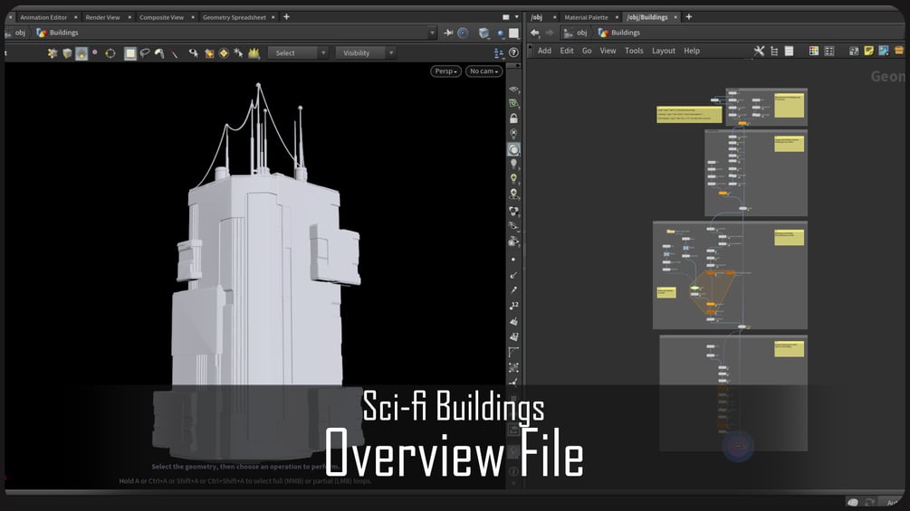Image resolution: width=910 pixels, height=511 pixels.
Task: Click the back arrow in network editor
Action: (534, 33)
